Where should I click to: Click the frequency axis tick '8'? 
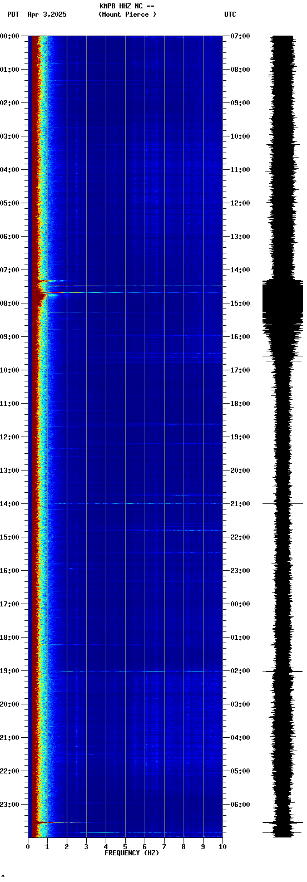tap(184, 847)
